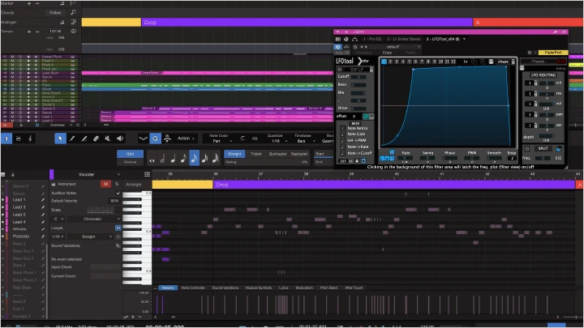
Task: Click the Sound Variations wrench icon
Action: pos(118,246)
